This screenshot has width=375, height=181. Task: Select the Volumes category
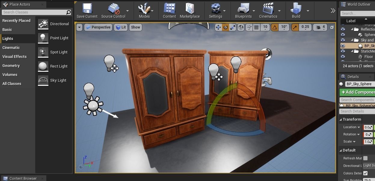pyautogui.click(x=10, y=75)
